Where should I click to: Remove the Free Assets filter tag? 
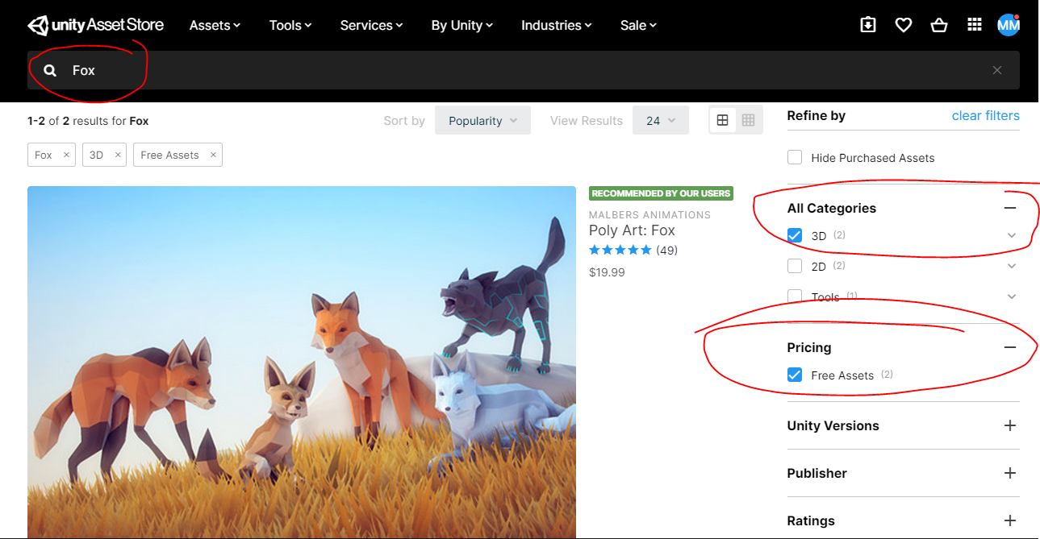coord(213,155)
